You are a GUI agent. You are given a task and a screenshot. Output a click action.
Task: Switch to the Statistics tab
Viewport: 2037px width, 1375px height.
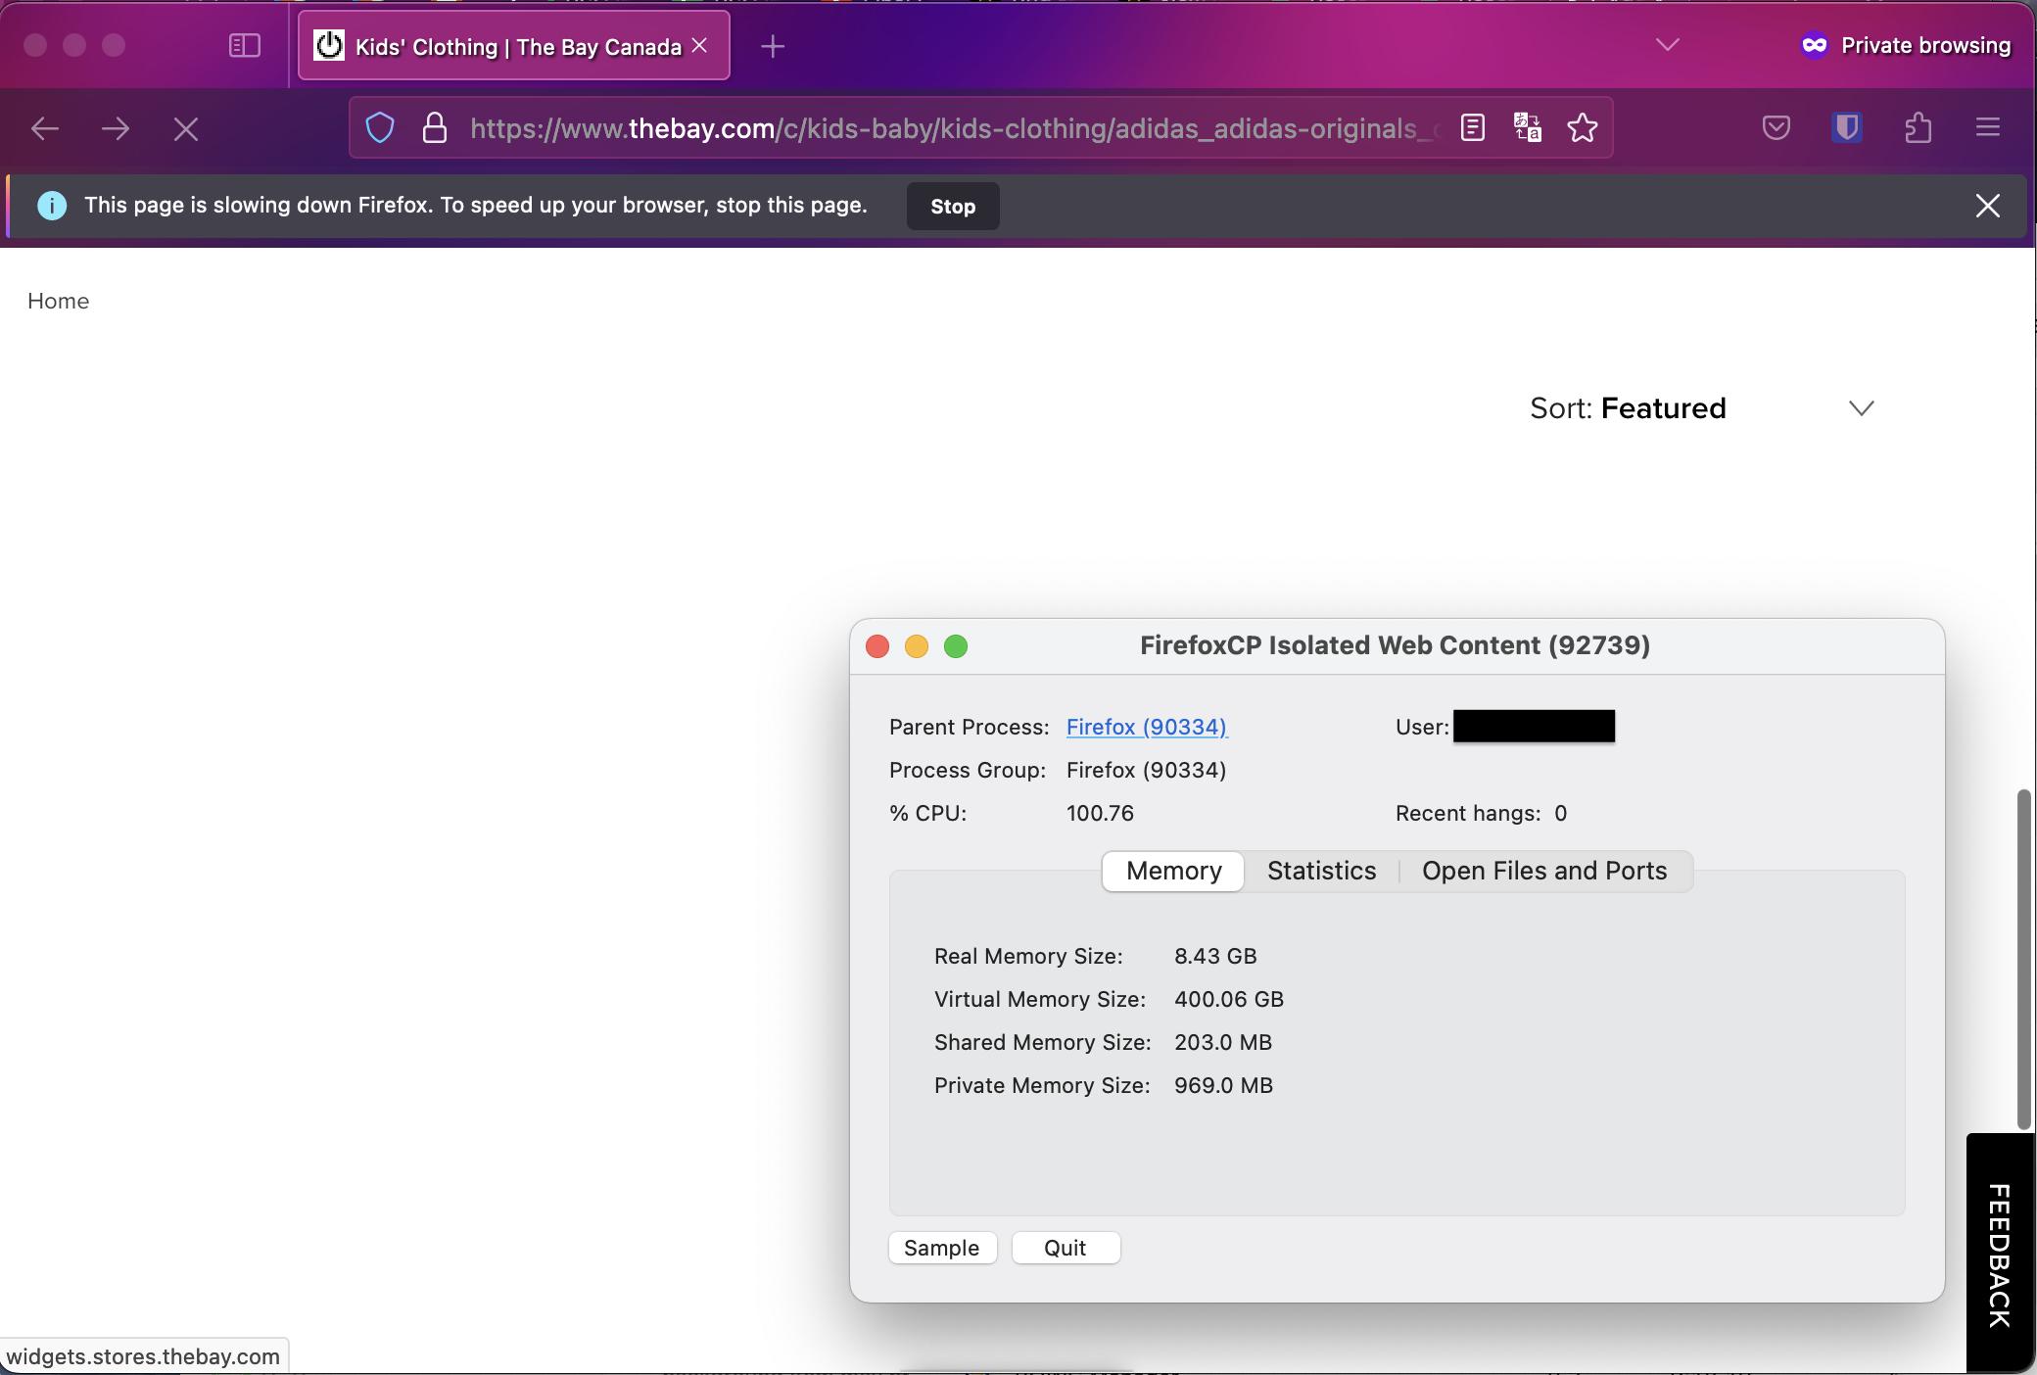tap(1321, 871)
